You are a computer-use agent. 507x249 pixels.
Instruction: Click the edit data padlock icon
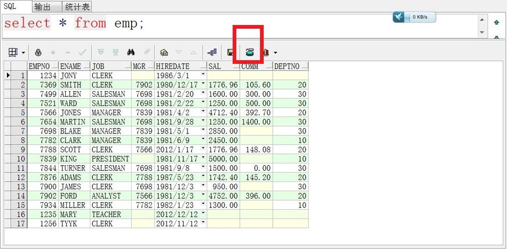[x=38, y=52]
